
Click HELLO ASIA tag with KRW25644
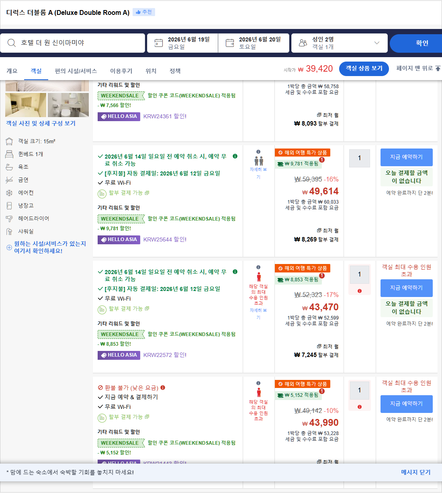point(119,239)
